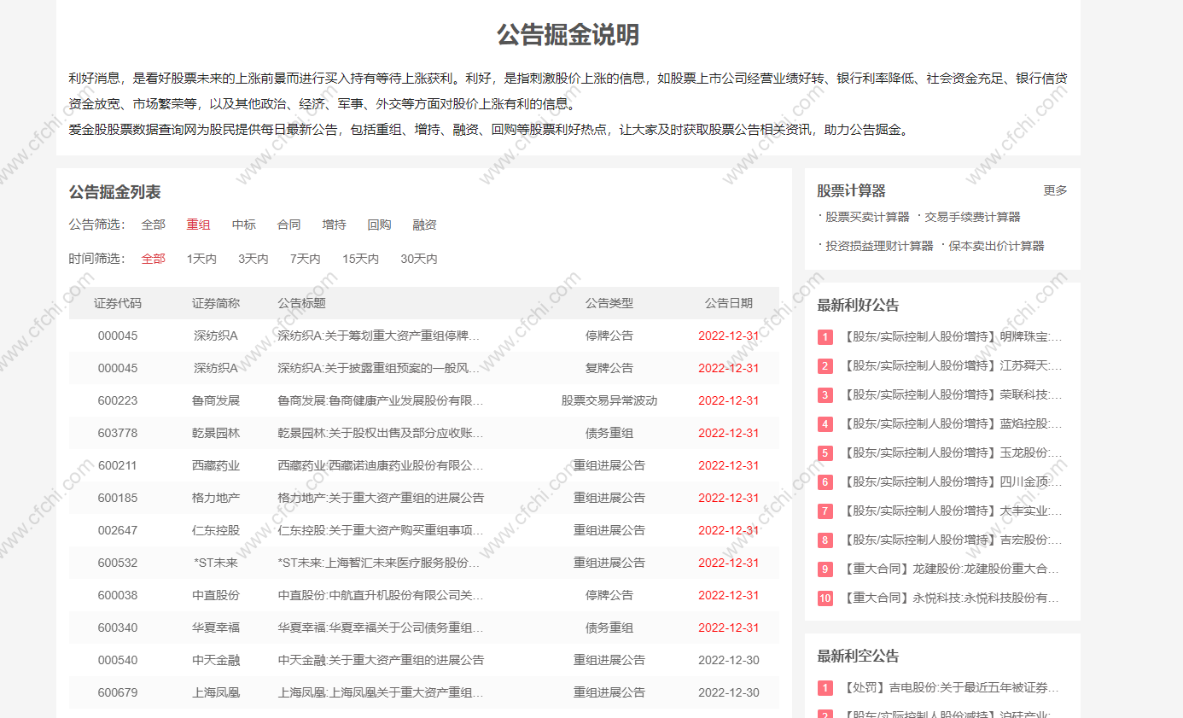Click the 大丰实业 shareholding increase announcement
The height and width of the screenshot is (718, 1183).
952,511
